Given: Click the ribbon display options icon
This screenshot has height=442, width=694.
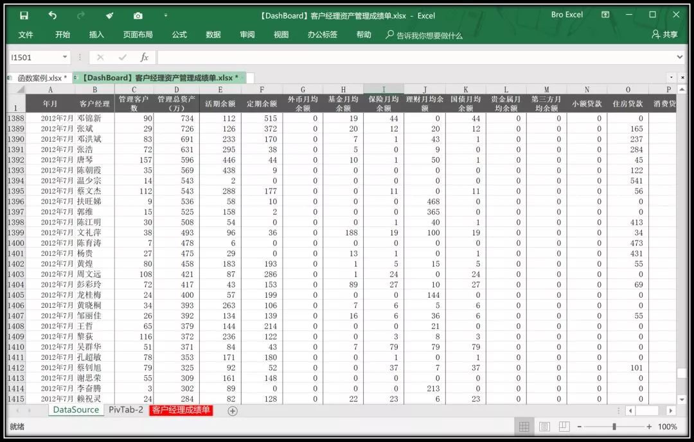Looking at the screenshot, I should coord(605,15).
